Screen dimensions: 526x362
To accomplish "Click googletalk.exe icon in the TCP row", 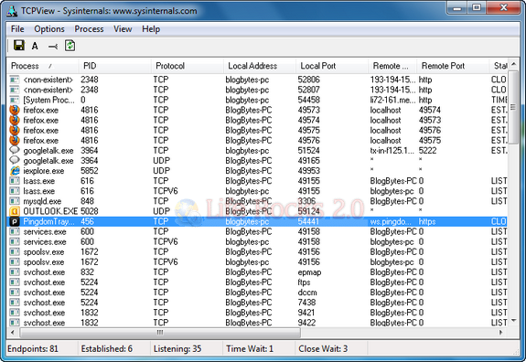I will tap(15, 150).
